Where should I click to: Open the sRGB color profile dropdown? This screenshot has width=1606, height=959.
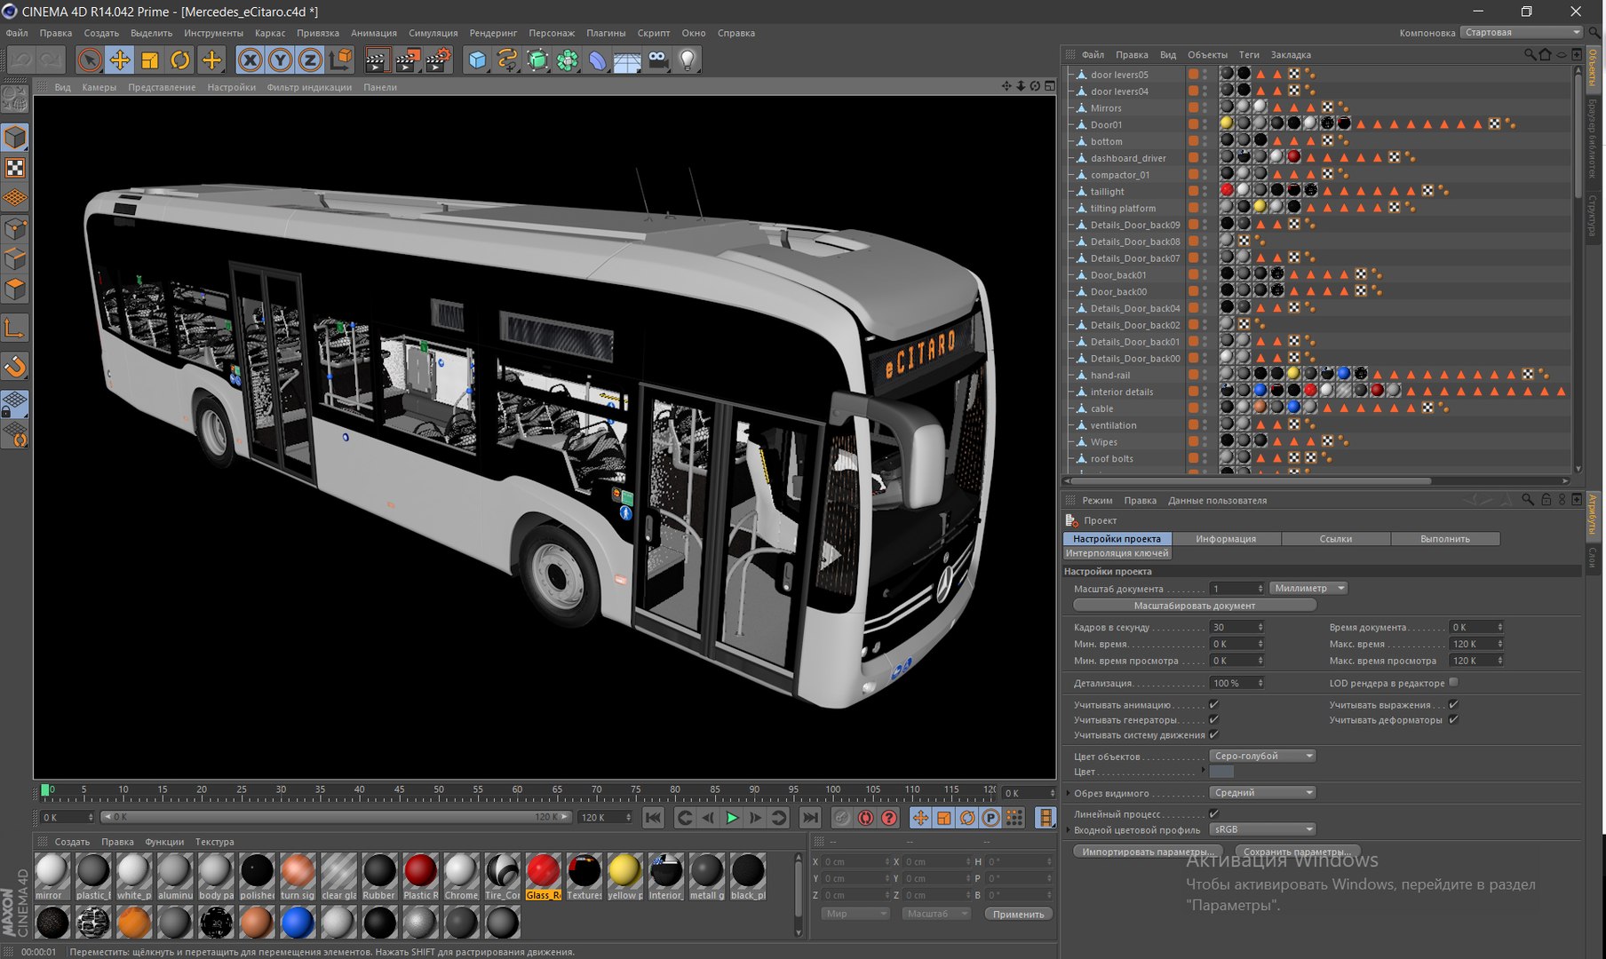point(1262,829)
